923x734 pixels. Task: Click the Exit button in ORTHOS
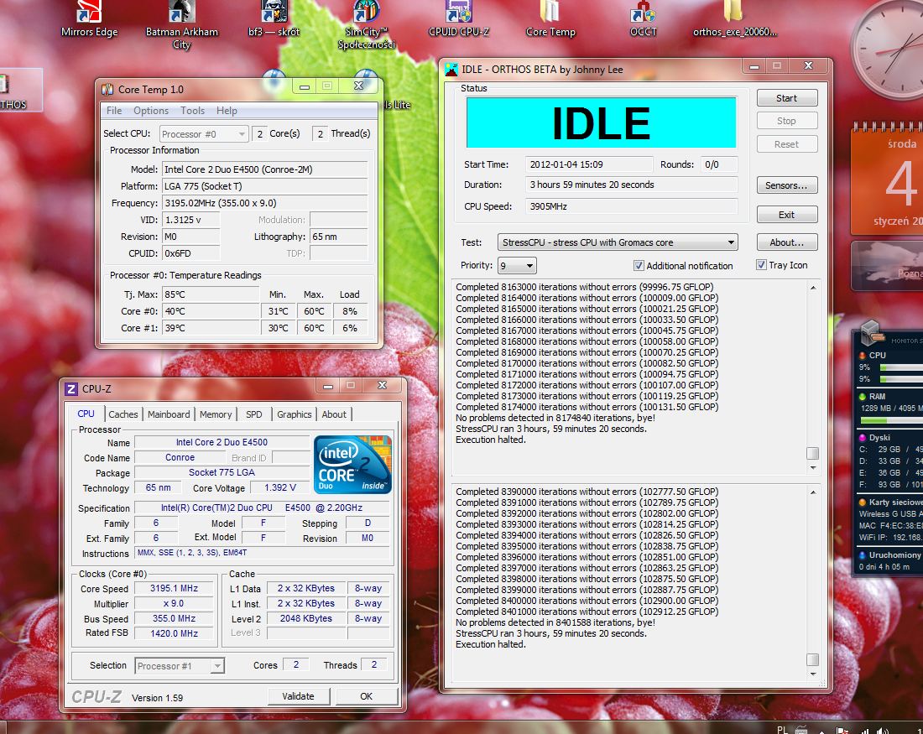[x=786, y=215]
